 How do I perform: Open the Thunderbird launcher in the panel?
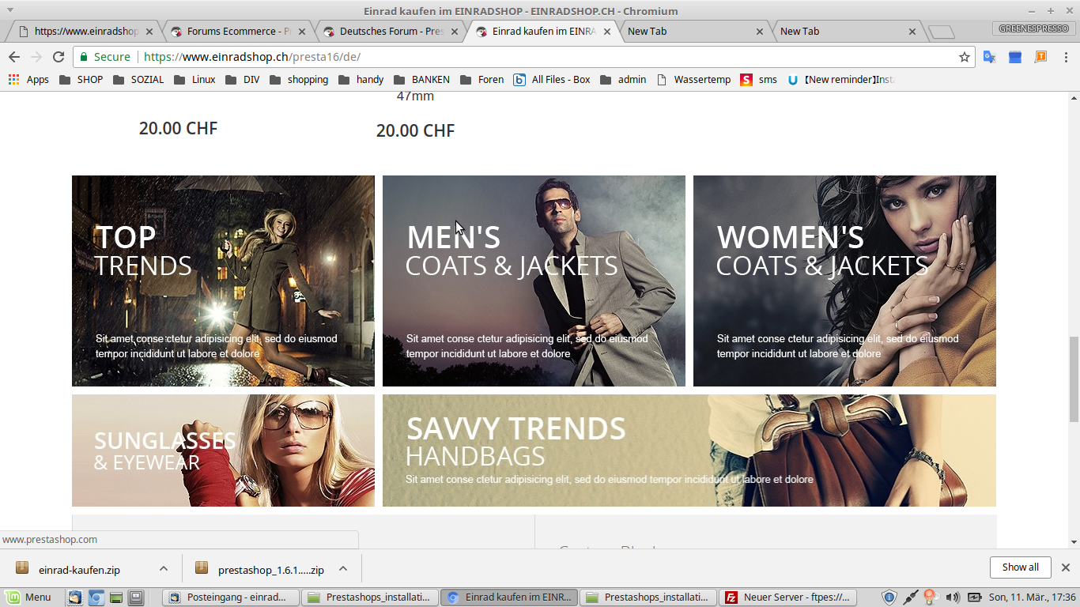click(x=74, y=598)
